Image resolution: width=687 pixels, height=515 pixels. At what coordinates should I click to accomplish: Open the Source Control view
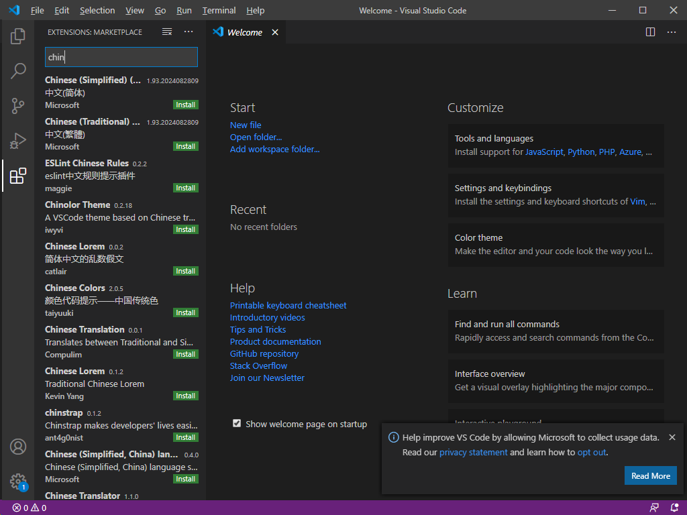pos(18,105)
